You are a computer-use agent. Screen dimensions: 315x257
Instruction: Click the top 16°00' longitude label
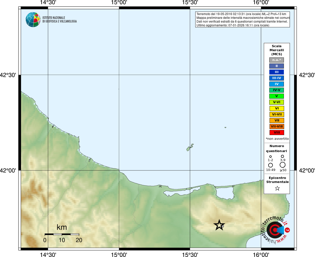261,3
